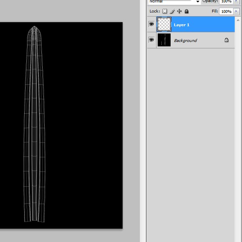This screenshot has height=242, width=242.
Task: Select Background layer thumbnail
Action: [x=164, y=40]
